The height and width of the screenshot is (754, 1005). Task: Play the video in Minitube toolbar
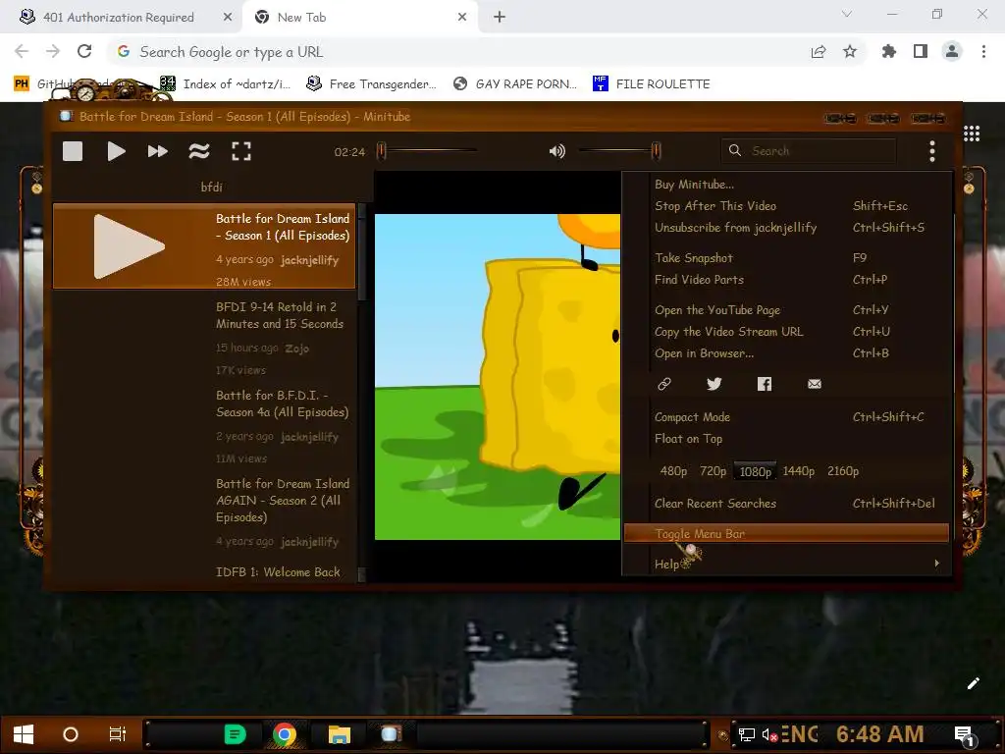[x=116, y=151]
